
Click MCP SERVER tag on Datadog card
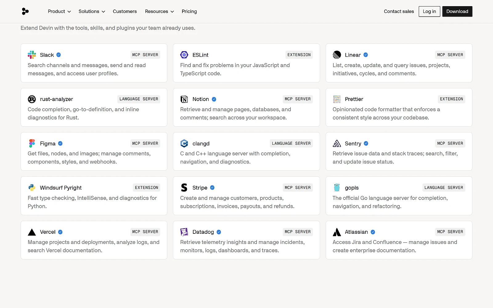[298, 232]
